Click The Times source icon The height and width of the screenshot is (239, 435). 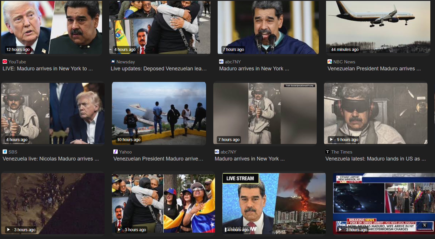327,151
